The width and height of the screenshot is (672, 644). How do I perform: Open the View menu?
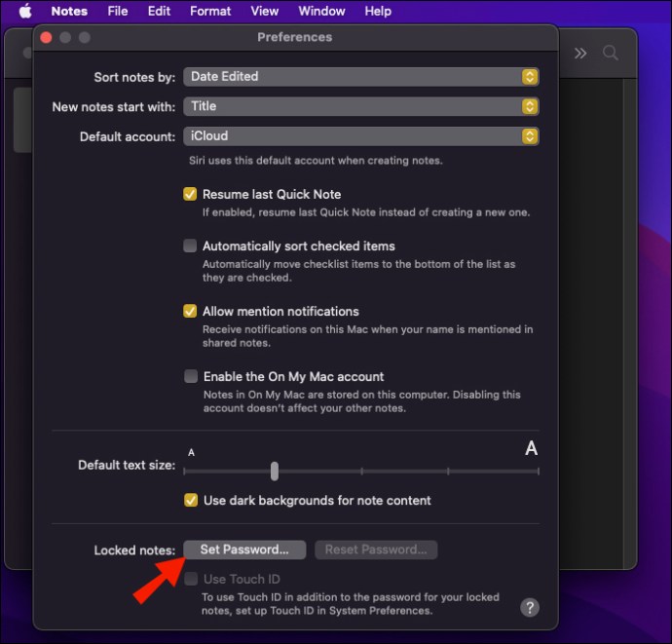[x=265, y=11]
